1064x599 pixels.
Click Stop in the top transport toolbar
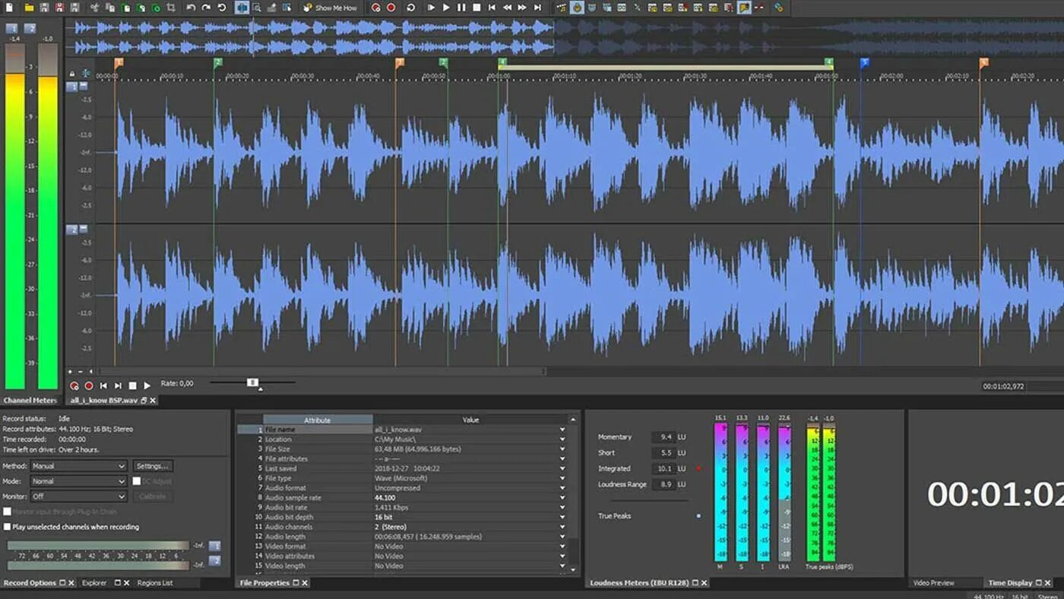pyautogui.click(x=477, y=8)
